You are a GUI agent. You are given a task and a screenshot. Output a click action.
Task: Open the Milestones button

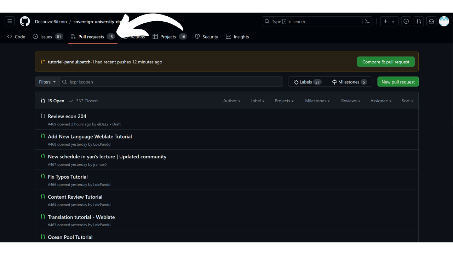[x=349, y=82]
